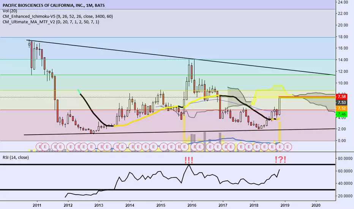Click the 20.00 value on price axis

(x=343, y=25)
